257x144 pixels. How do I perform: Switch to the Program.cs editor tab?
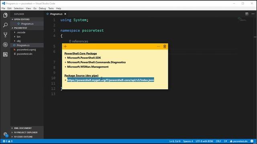click(x=56, y=14)
